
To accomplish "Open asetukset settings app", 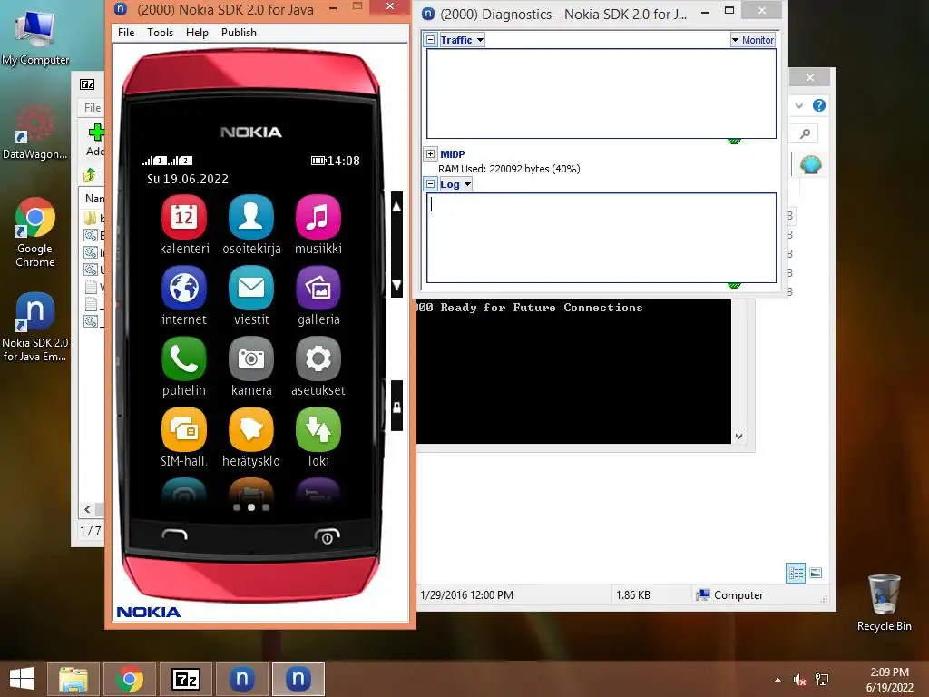I will pos(318,359).
